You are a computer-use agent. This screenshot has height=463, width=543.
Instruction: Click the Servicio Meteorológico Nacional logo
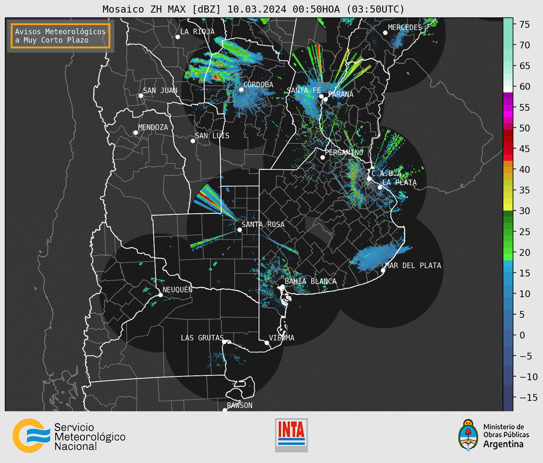click(x=69, y=436)
